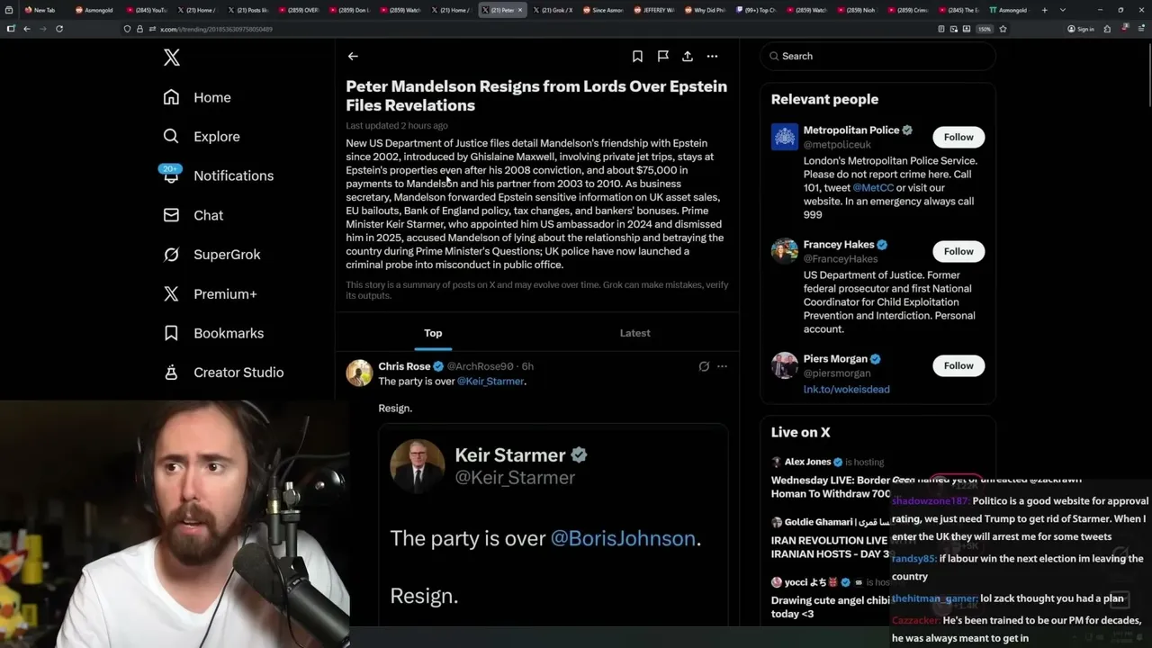Image resolution: width=1152 pixels, height=648 pixels.
Task: Open browser sidebar toggle icon
Action: tap(11, 29)
